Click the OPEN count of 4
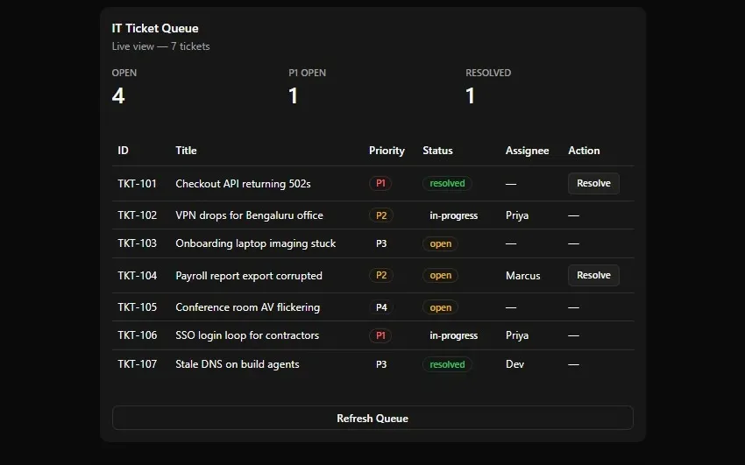This screenshot has width=745, height=465. [118, 95]
